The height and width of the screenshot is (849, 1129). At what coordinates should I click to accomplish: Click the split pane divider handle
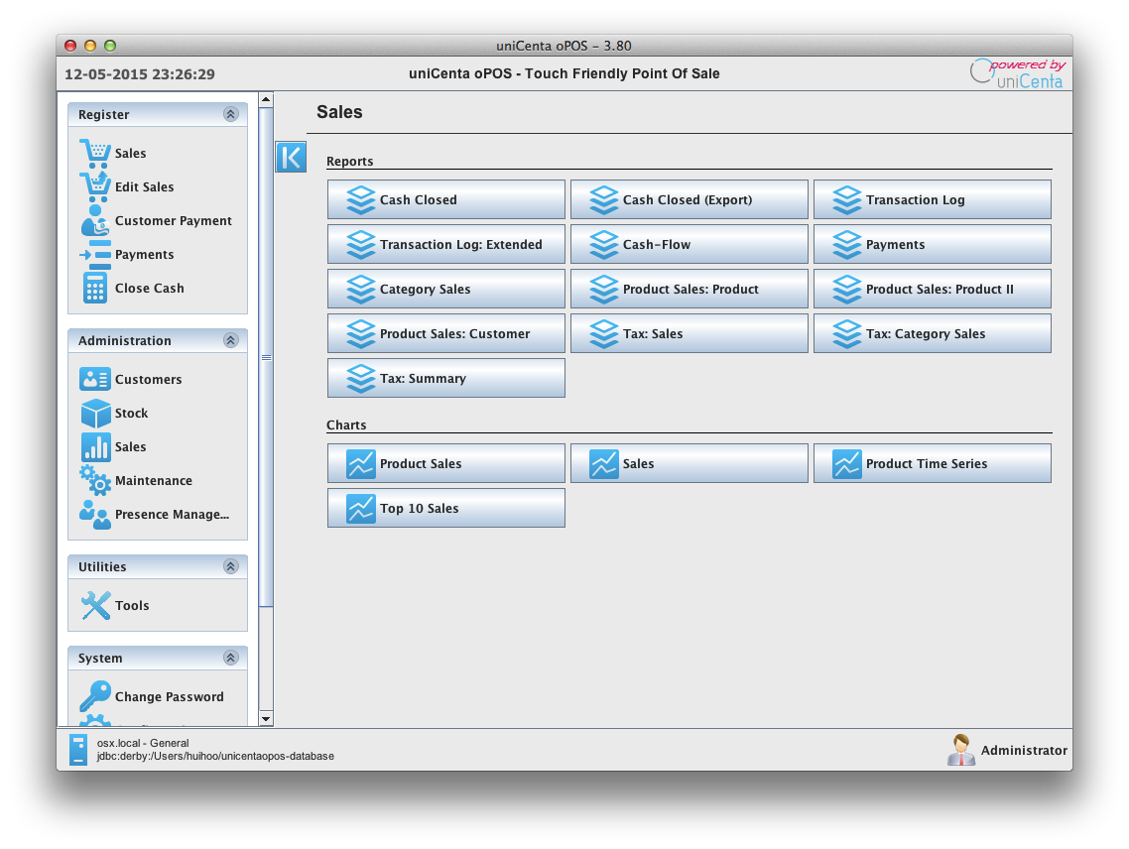[x=266, y=357]
